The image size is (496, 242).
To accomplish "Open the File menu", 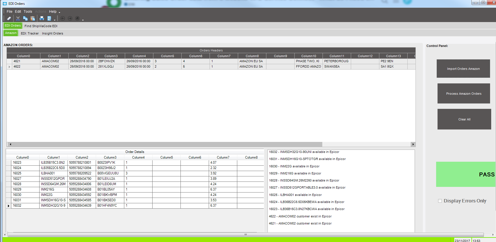I will [10, 12].
